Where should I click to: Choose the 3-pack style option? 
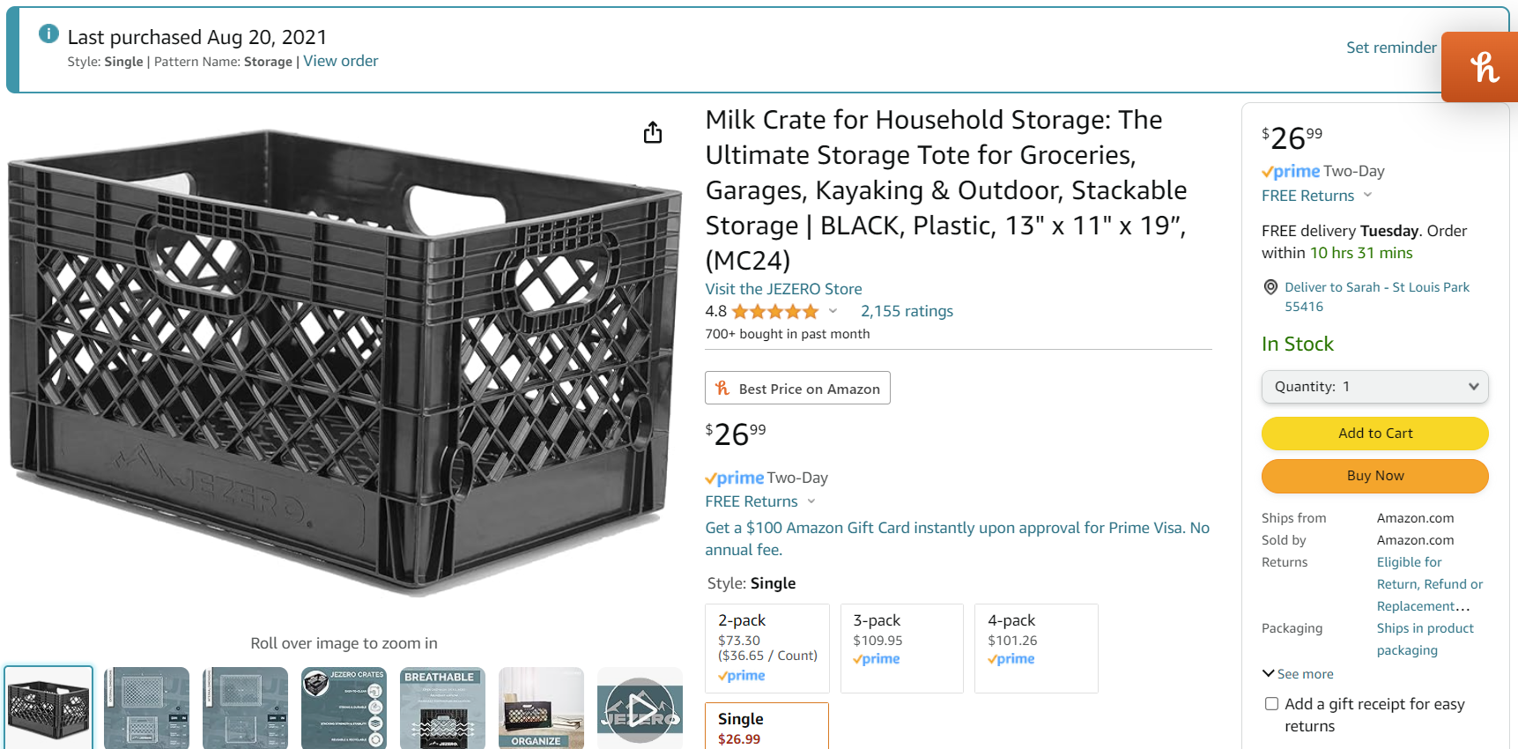901,648
